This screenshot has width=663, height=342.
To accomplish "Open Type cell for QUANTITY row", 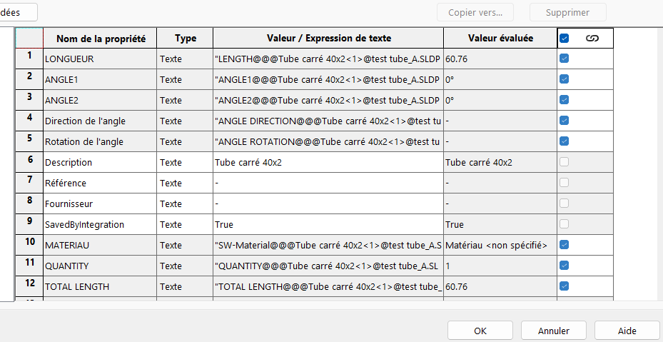I will (x=185, y=266).
